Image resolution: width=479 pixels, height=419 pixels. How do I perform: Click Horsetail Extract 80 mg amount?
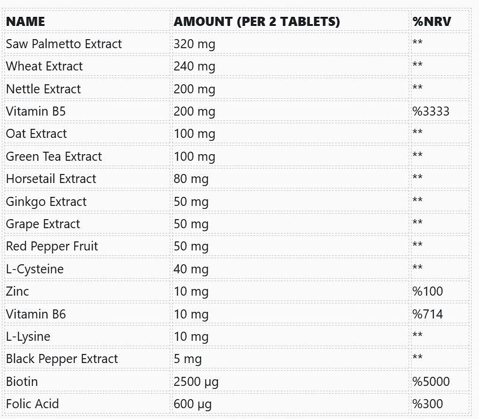tap(191, 179)
